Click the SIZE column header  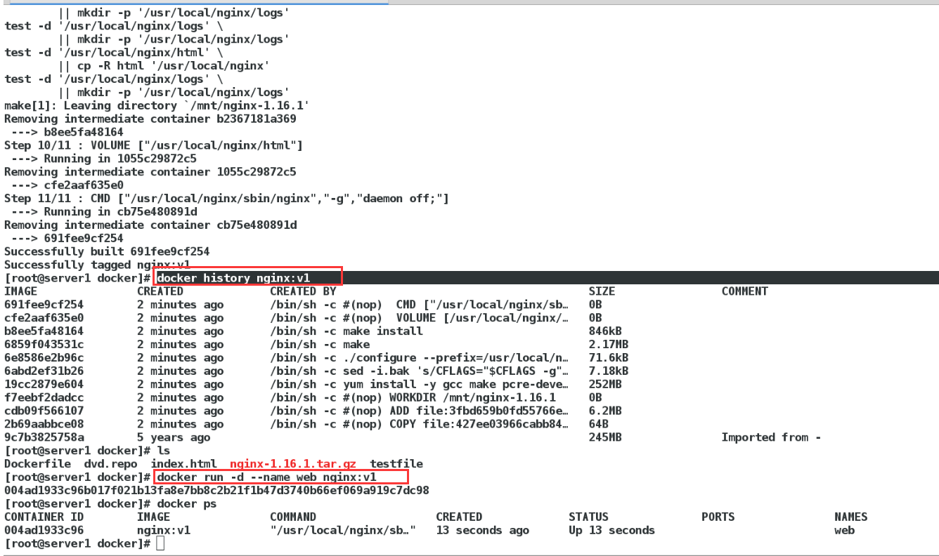click(602, 291)
